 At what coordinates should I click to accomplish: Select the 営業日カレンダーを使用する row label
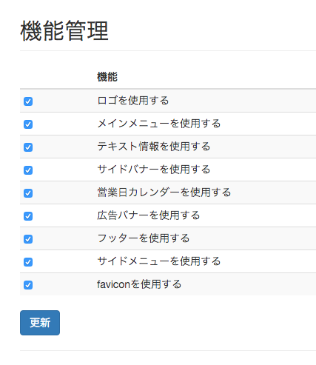[164, 192]
